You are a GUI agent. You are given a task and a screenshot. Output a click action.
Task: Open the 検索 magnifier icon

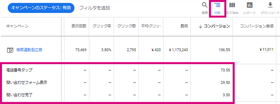click(x=205, y=5)
